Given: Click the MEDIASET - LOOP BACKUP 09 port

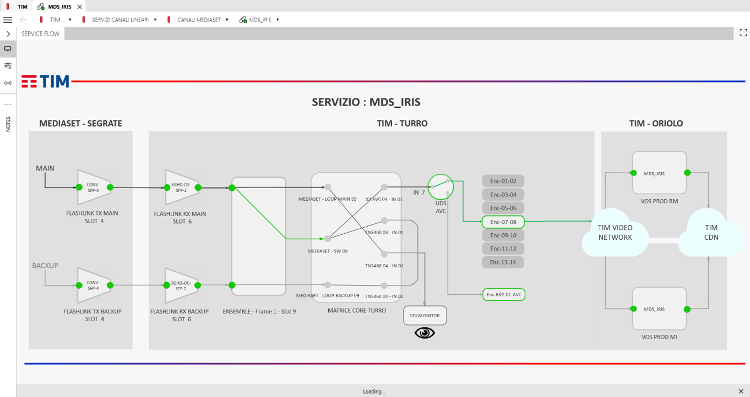Looking at the screenshot, I should 328,285.
